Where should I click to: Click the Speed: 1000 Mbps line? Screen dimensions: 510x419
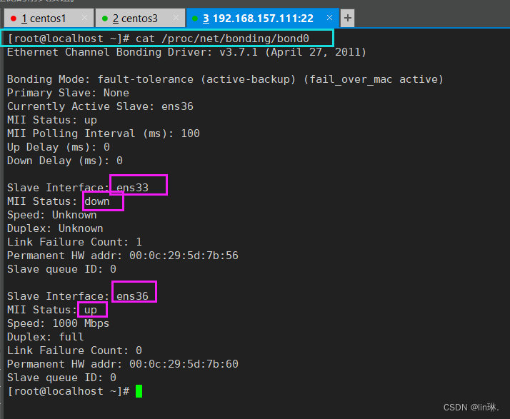click(59, 323)
